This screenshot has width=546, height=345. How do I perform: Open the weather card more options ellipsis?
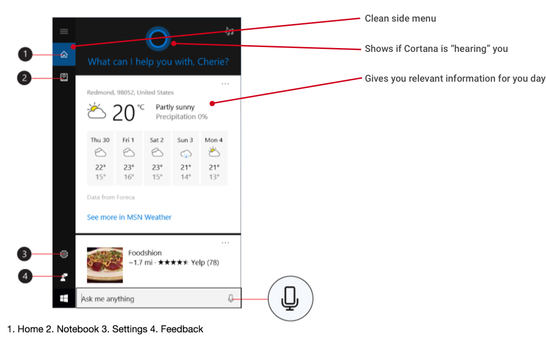pos(225,84)
